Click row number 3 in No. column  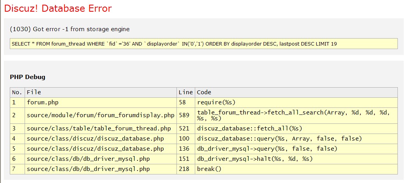18,128
